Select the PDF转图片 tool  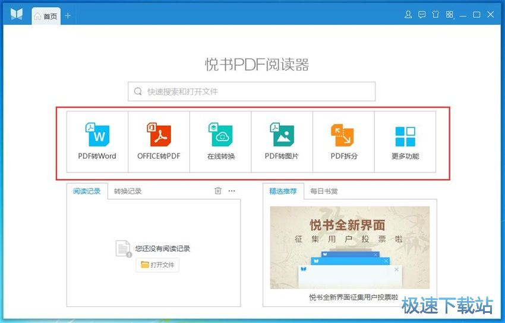(x=282, y=142)
